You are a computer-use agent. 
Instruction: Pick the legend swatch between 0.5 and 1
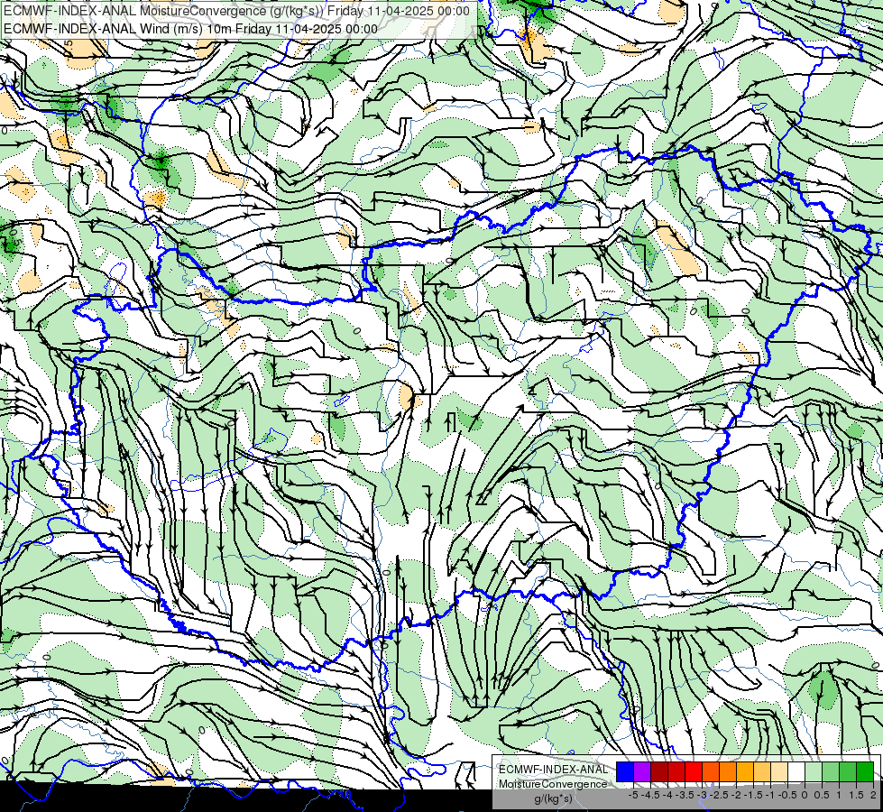[x=831, y=772]
